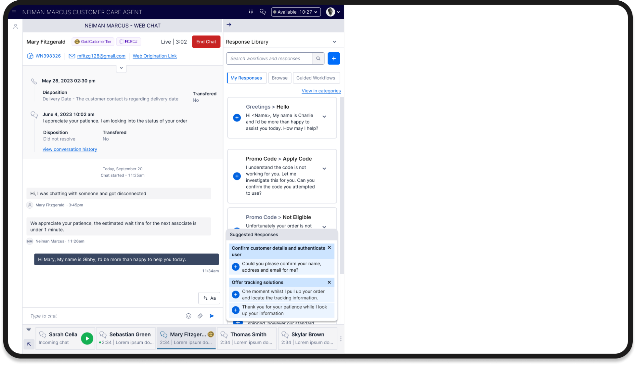The height and width of the screenshot is (365, 636).
Task: Open the hamburger menu icon
Action: coord(14,12)
